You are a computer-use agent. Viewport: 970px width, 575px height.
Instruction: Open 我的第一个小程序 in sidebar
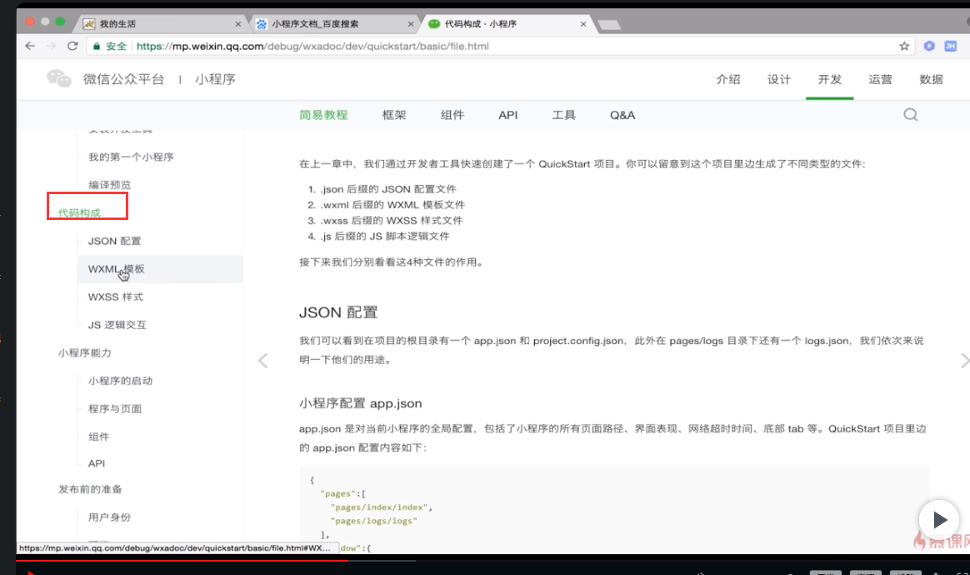(x=131, y=157)
